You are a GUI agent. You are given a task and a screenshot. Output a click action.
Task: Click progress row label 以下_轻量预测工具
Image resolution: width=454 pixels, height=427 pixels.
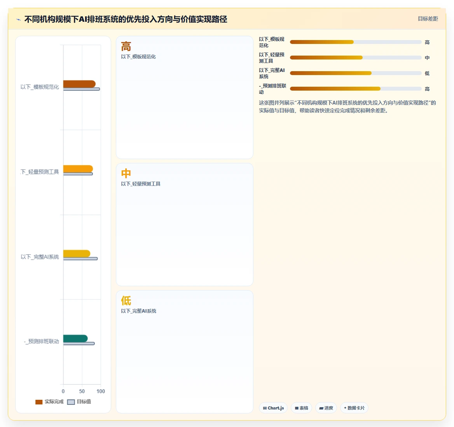coord(272,58)
